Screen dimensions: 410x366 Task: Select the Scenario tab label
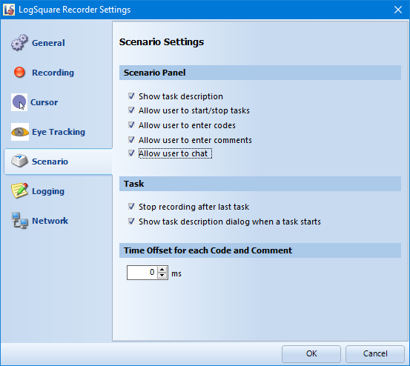tap(50, 162)
